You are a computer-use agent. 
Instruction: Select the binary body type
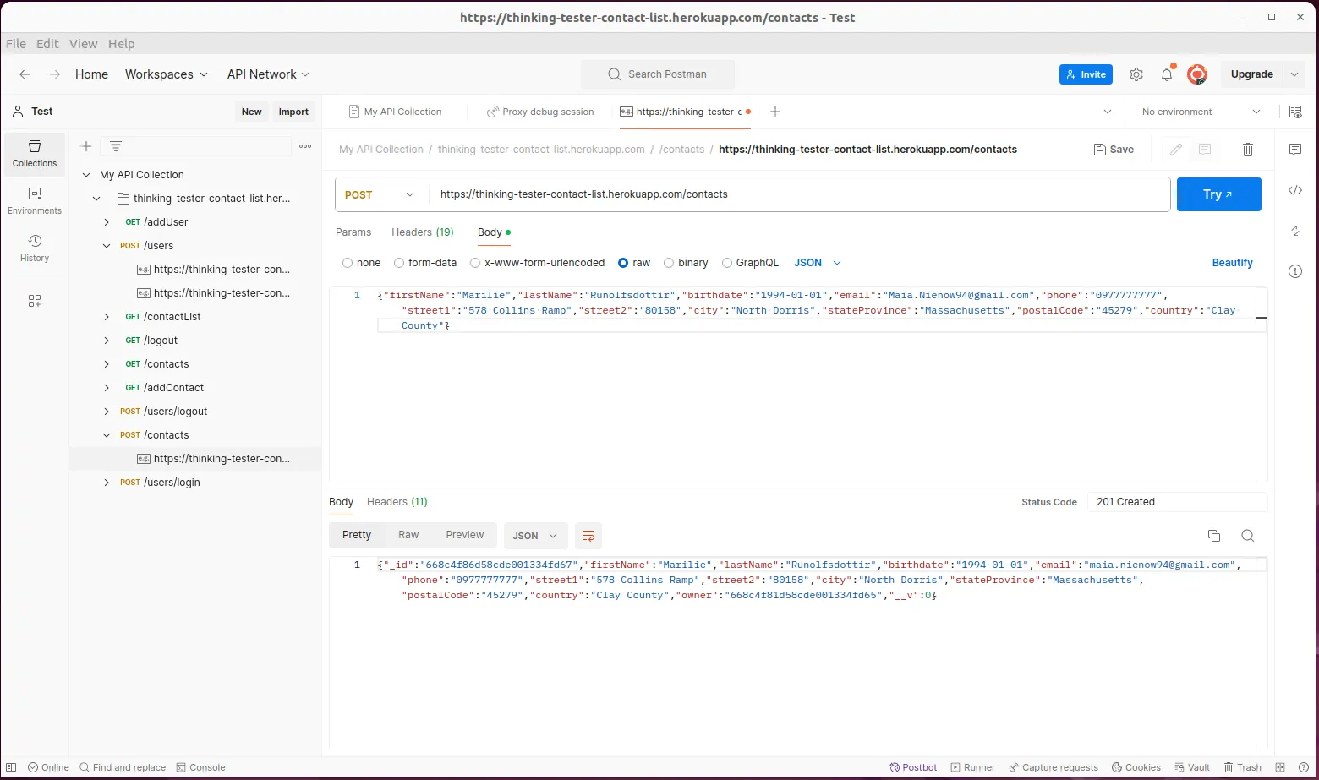pos(669,263)
